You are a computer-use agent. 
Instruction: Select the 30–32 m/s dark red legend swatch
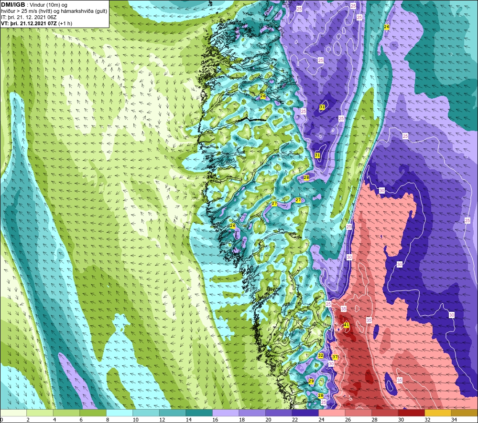[411, 413]
